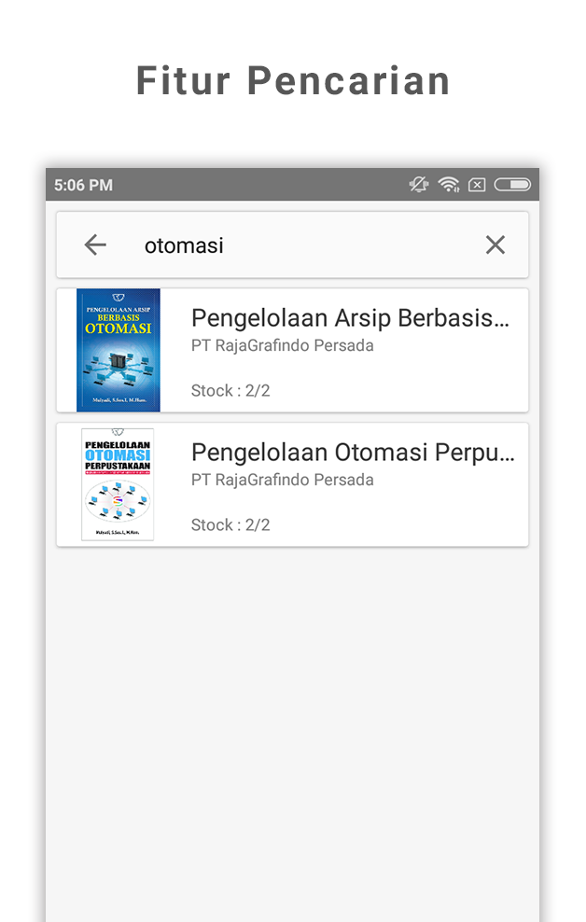Open the blue Berbasis Otomasi book cover
The width and height of the screenshot is (586, 922).
click(118, 350)
